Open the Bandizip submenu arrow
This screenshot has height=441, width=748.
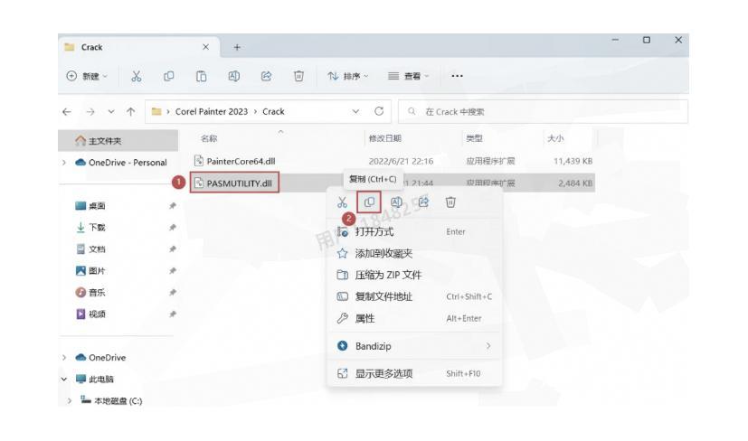coord(488,346)
